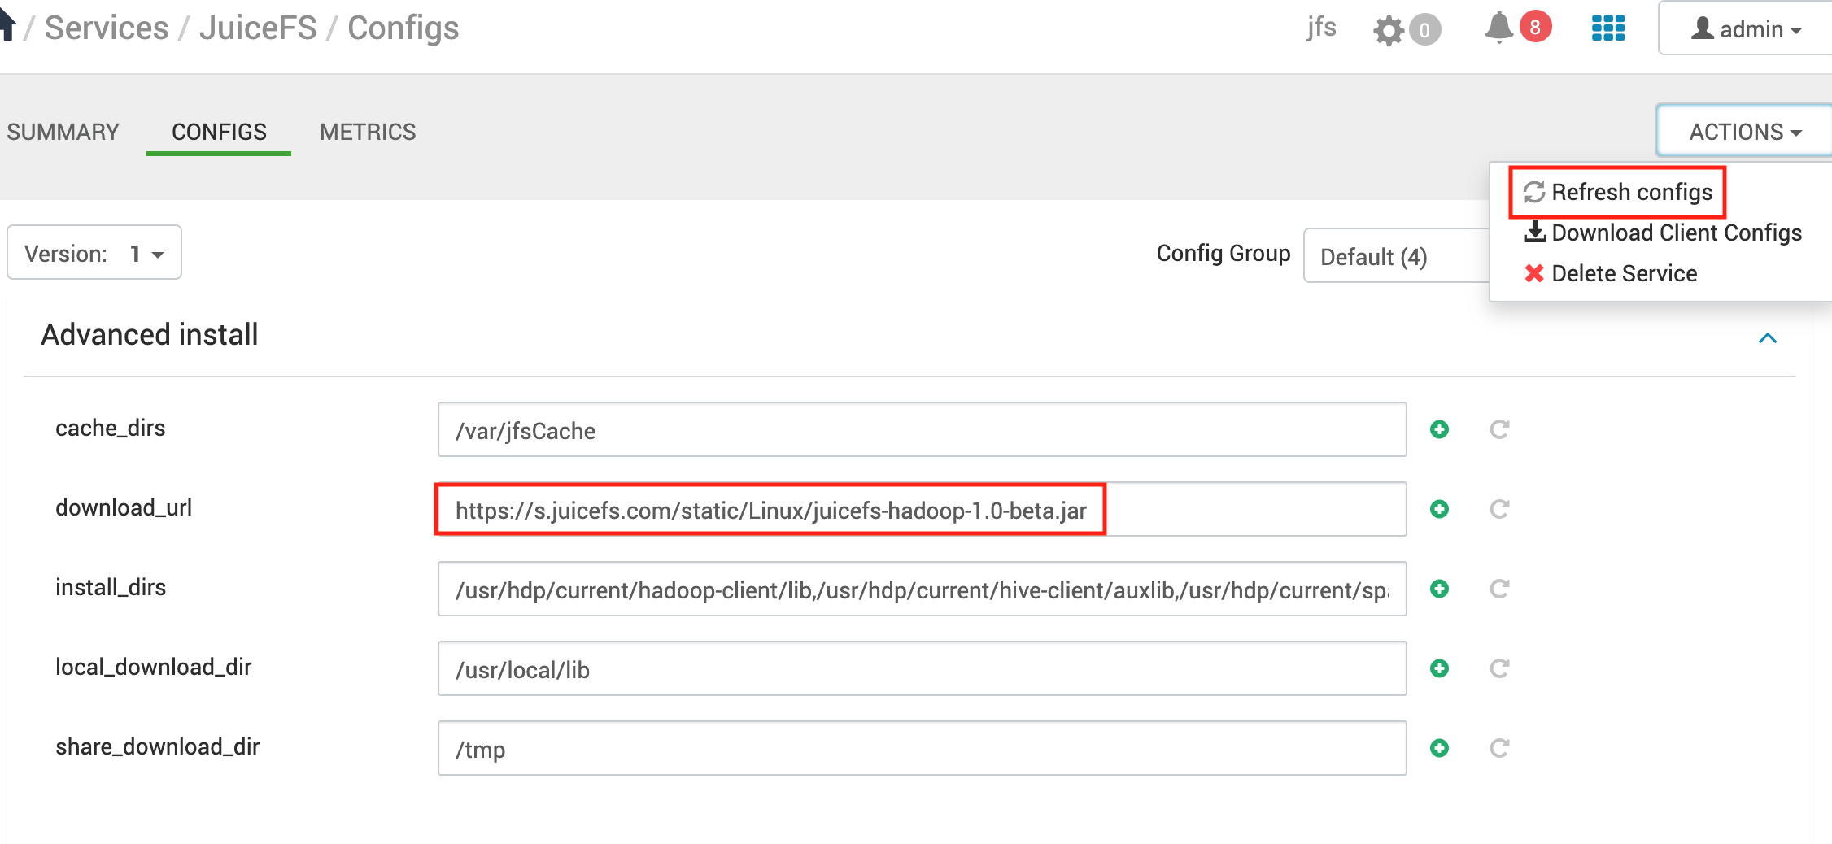Open the ACTIONS dropdown menu
The image size is (1832, 844).
[1745, 132]
